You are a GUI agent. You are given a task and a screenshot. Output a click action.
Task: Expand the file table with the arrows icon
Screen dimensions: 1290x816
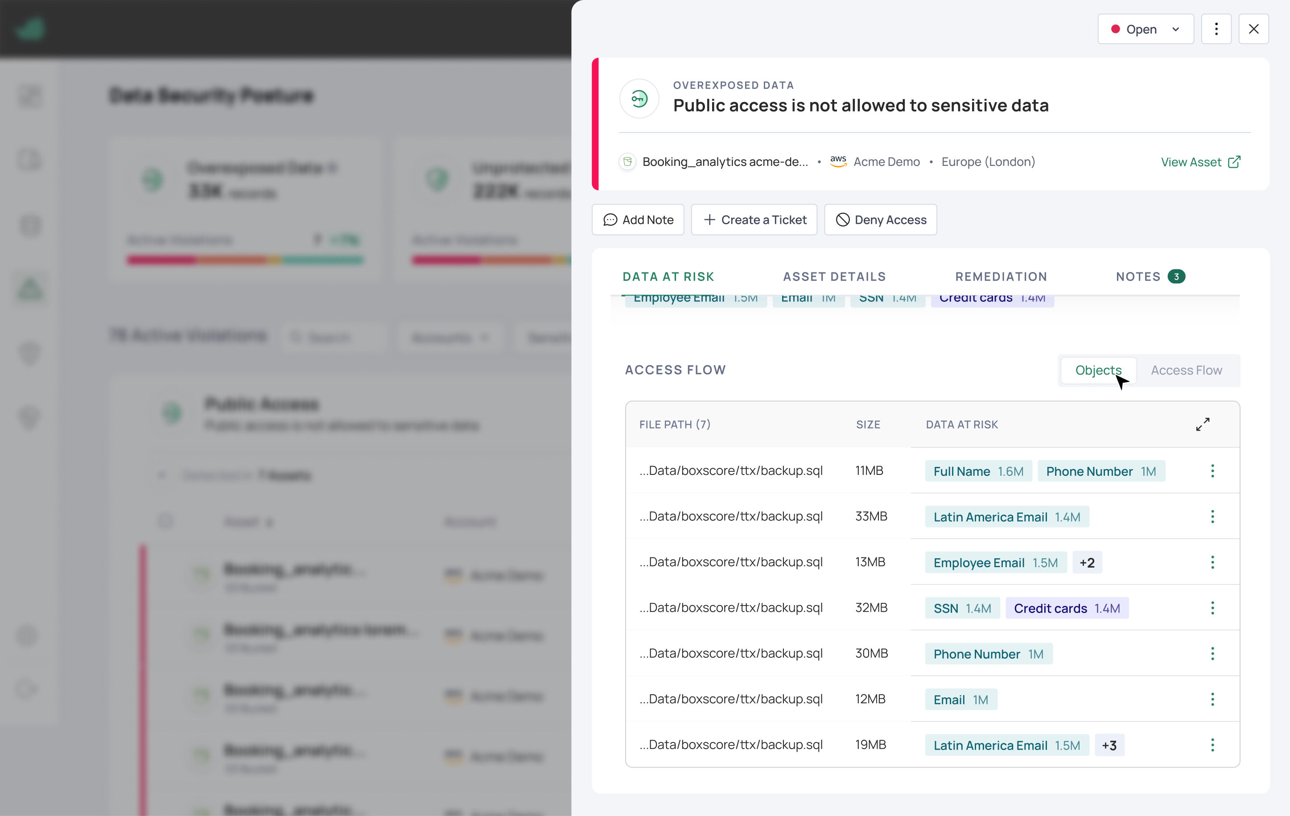1203,424
